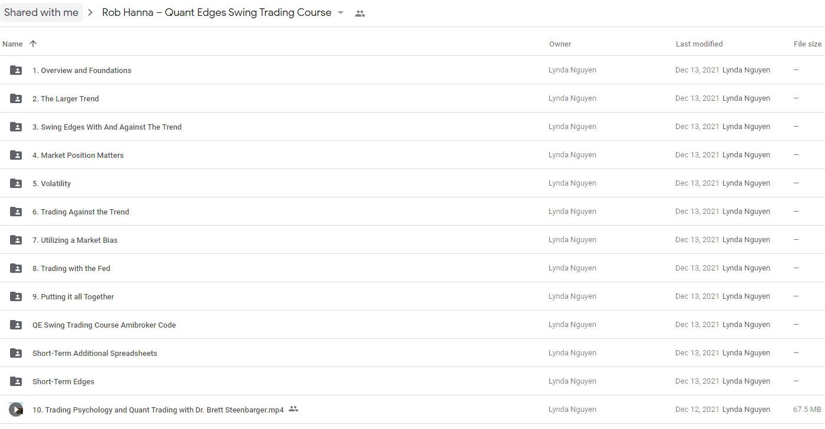Click owner Lynda Nguyen in the Putting it all Together row
The height and width of the screenshot is (429, 825).
[x=572, y=296]
